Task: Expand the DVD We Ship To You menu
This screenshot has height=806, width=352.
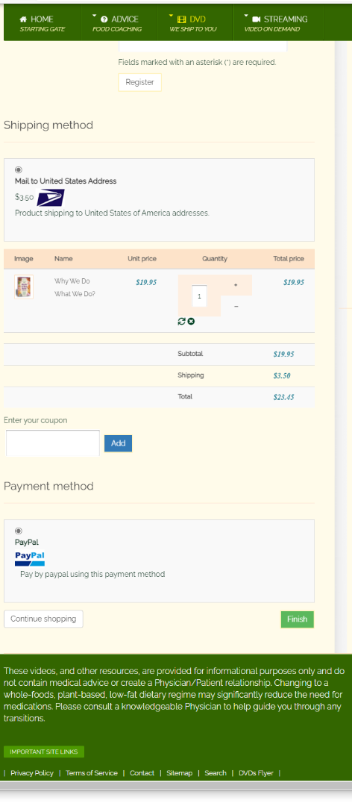Action: (195, 22)
